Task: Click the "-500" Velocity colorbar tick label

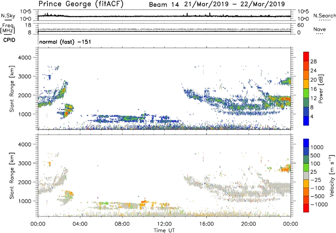Action: (x=318, y=196)
